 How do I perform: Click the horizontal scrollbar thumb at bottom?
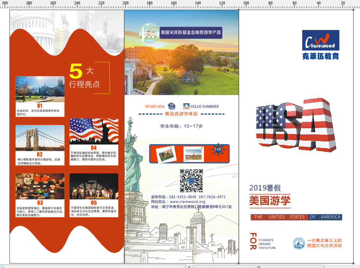[259, 266]
